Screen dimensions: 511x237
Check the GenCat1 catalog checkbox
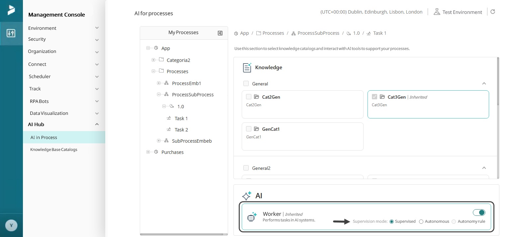249,129
